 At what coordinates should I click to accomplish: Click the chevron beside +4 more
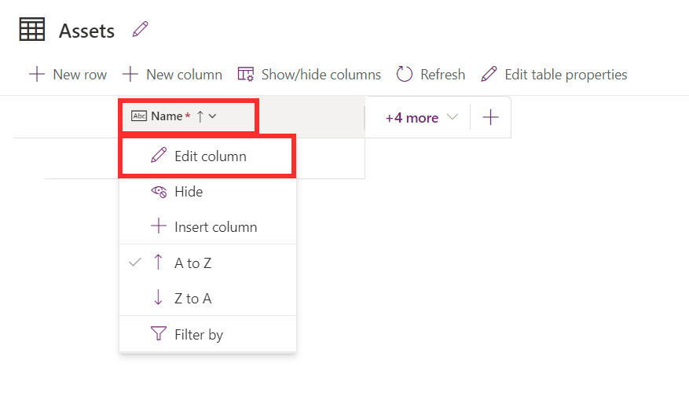(453, 117)
